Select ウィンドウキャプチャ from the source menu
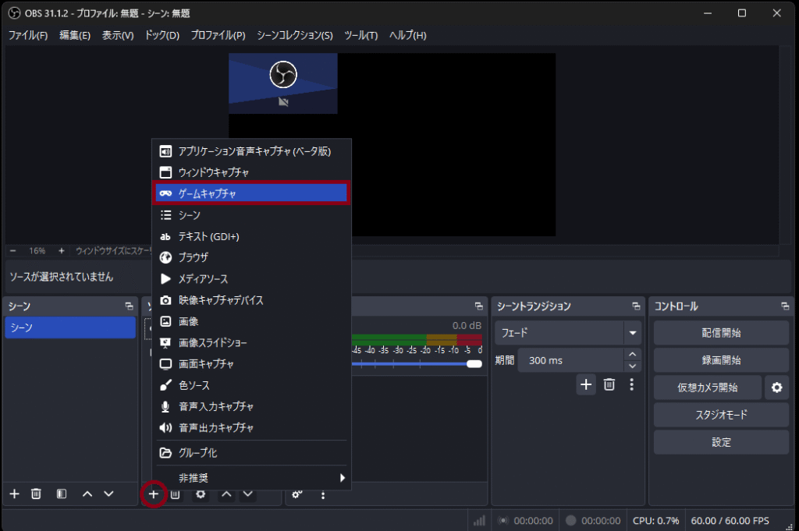The width and height of the screenshot is (799, 531). pos(252,172)
